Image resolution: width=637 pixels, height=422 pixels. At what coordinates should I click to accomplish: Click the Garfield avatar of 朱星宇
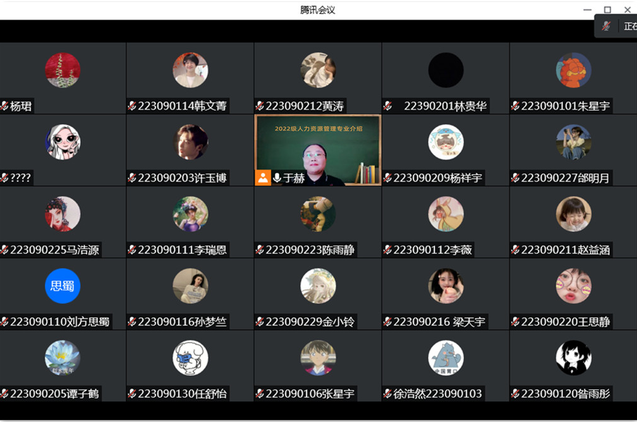tap(573, 70)
